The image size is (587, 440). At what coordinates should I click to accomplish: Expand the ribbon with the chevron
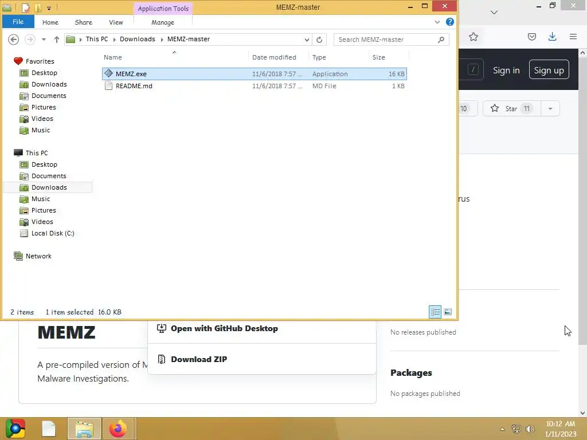coord(437,22)
